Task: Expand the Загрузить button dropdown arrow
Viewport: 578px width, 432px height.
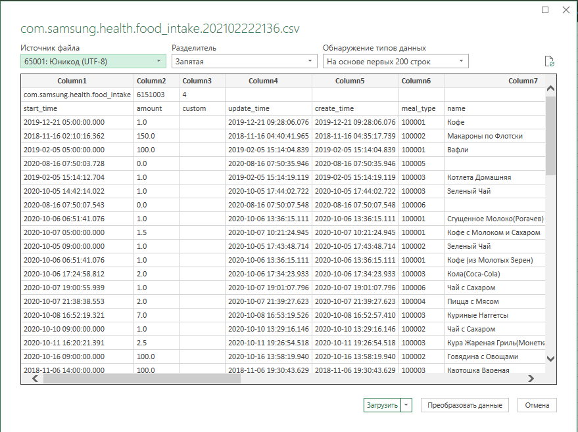Action: [x=406, y=405]
